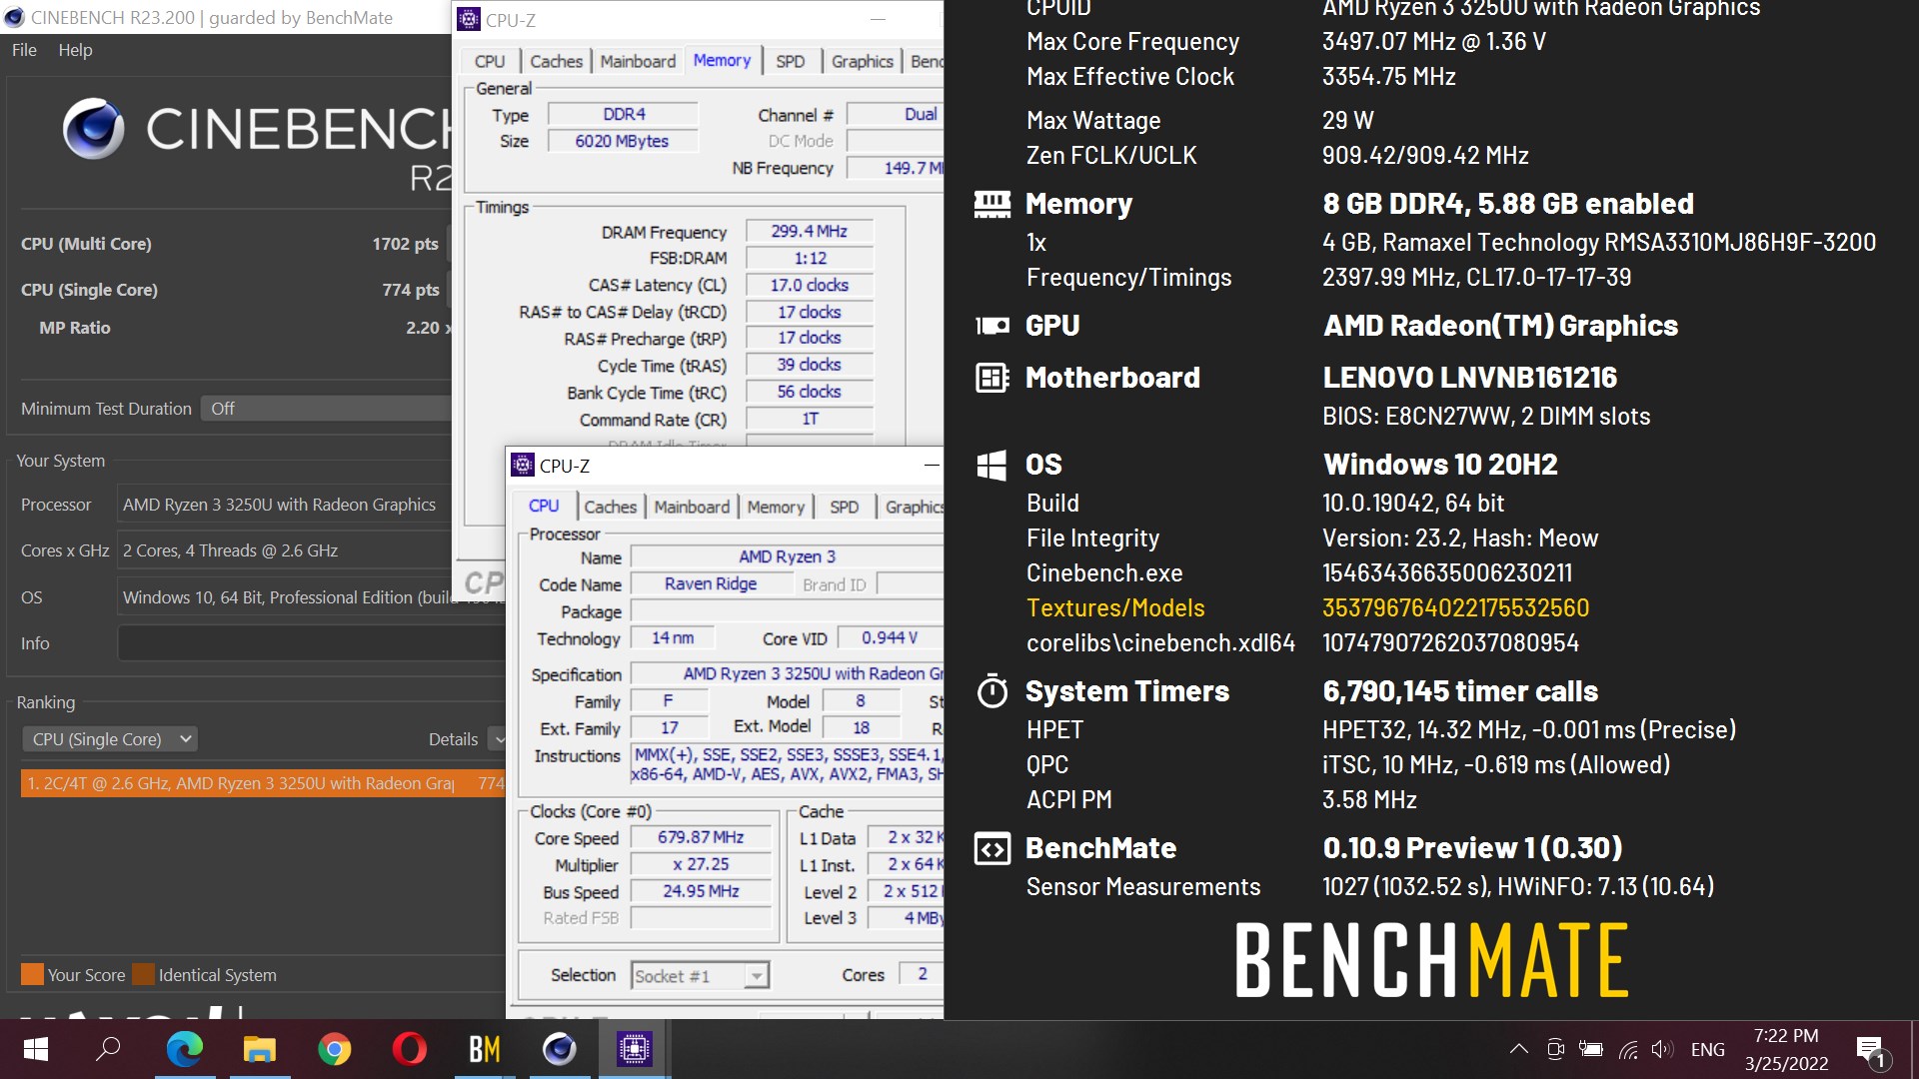Select SPD tab in upper CPU-Z window
The height and width of the screenshot is (1079, 1919).
[x=790, y=61]
